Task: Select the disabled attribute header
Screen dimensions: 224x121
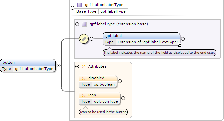Action: click(98, 78)
